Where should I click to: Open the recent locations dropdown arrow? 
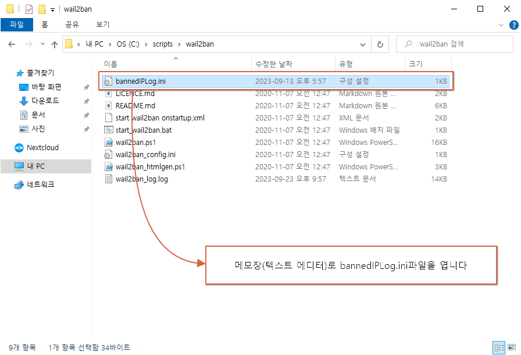pos(42,44)
